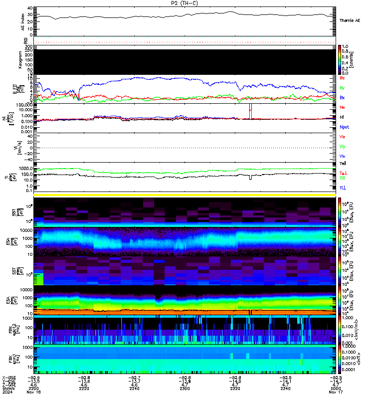Click the mV/m electric field color bar

click(x=340, y=330)
